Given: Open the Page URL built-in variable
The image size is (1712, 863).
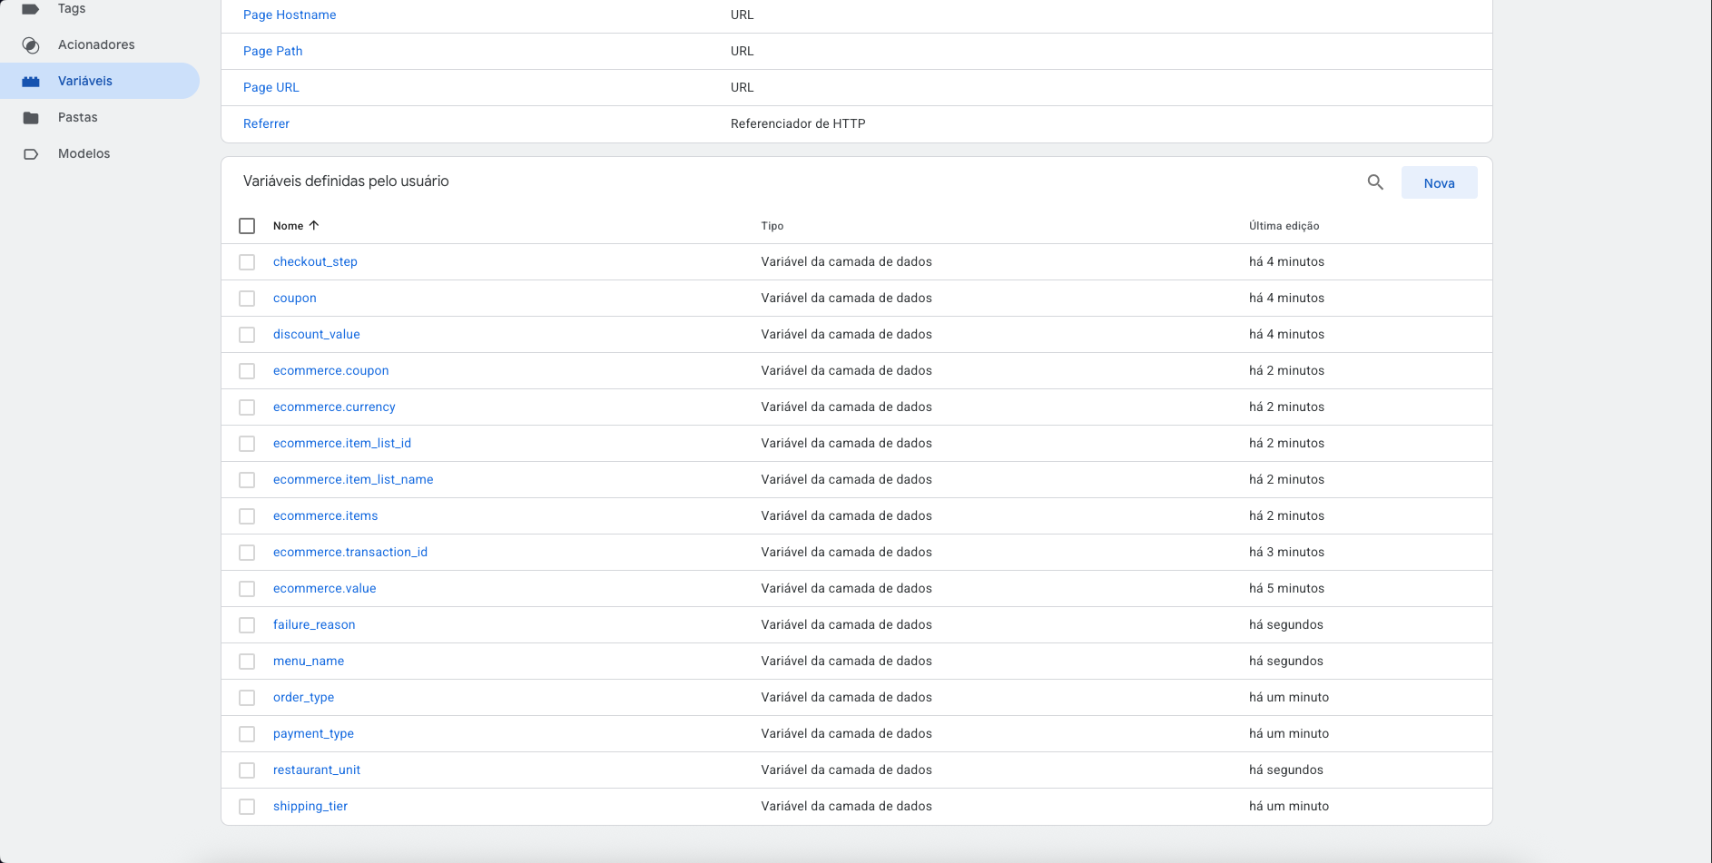Looking at the screenshot, I should [271, 87].
